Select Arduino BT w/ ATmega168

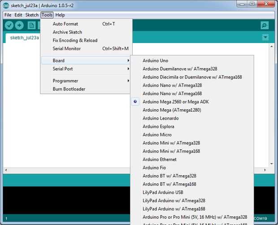(x=192, y=184)
